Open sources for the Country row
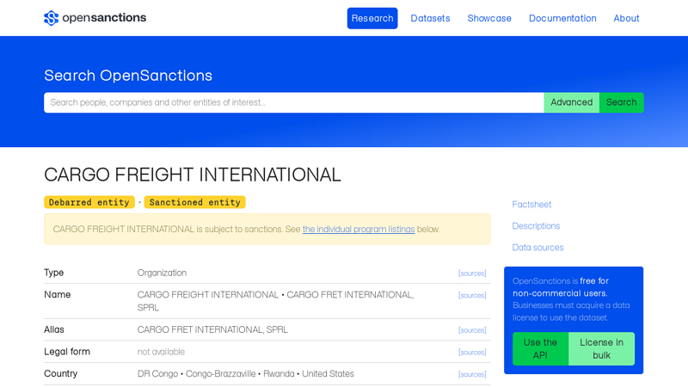Screen dimensions: 688x387 pos(472,374)
